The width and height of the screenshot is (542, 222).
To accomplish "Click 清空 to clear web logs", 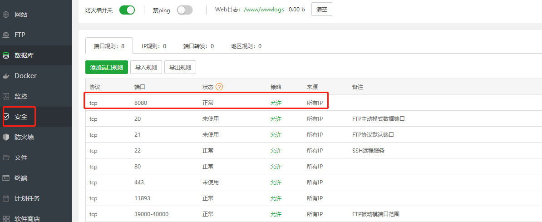I will click(x=321, y=10).
